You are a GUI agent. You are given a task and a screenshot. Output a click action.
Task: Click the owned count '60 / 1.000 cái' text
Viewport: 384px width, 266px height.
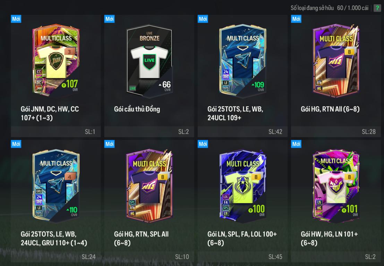[353, 8]
